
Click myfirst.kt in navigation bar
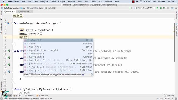coord(50,8)
